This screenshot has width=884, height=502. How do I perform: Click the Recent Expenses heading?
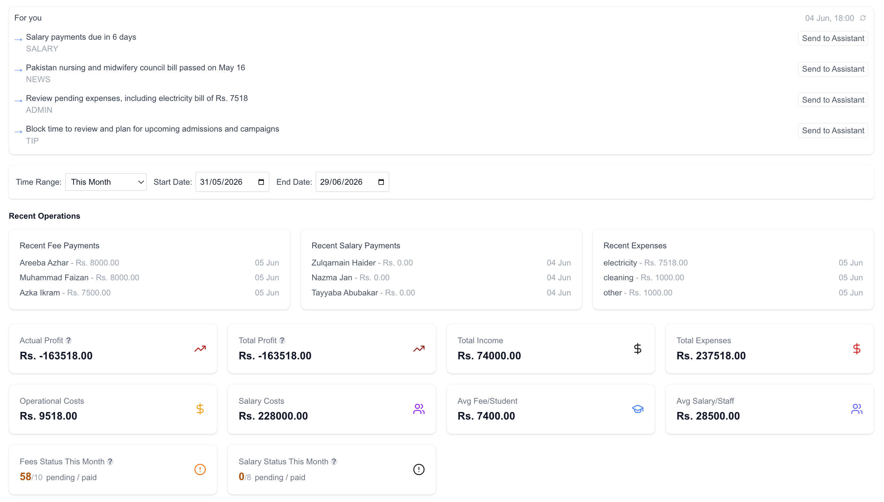[635, 246]
